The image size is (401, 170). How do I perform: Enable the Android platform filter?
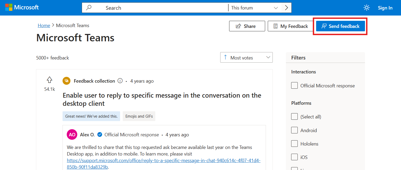point(295,130)
